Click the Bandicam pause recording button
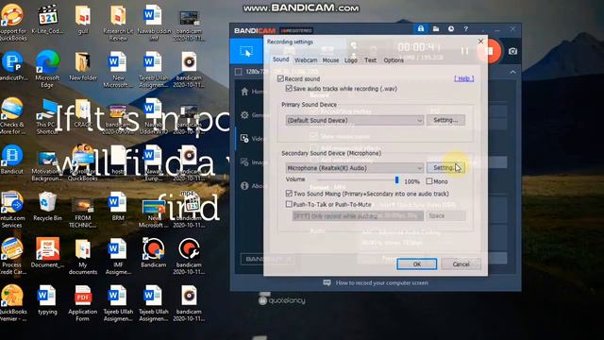This screenshot has height=340, width=604. pyautogui.click(x=464, y=51)
